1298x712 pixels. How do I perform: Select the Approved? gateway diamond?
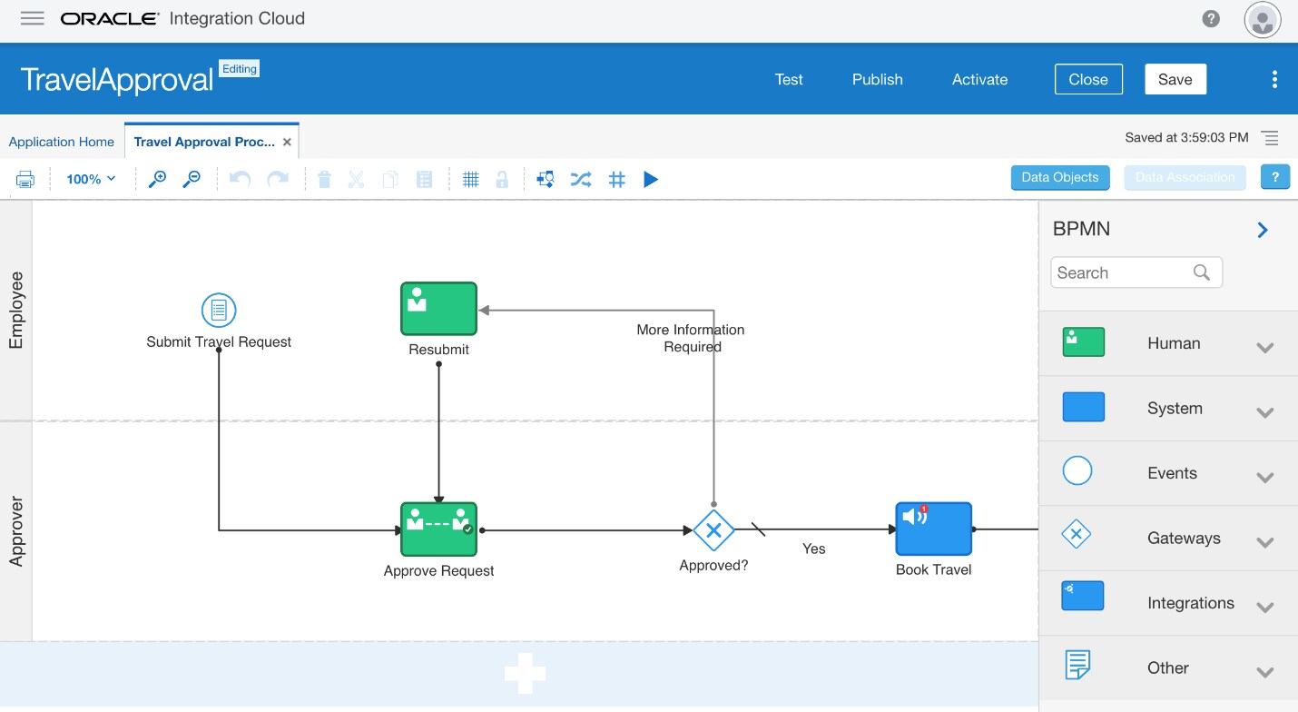(713, 530)
